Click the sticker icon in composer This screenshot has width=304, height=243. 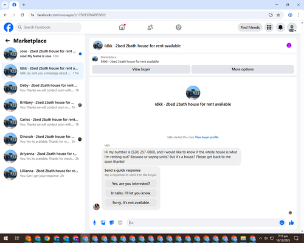112,223
